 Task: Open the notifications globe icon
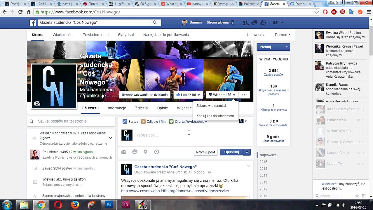pos(263,22)
